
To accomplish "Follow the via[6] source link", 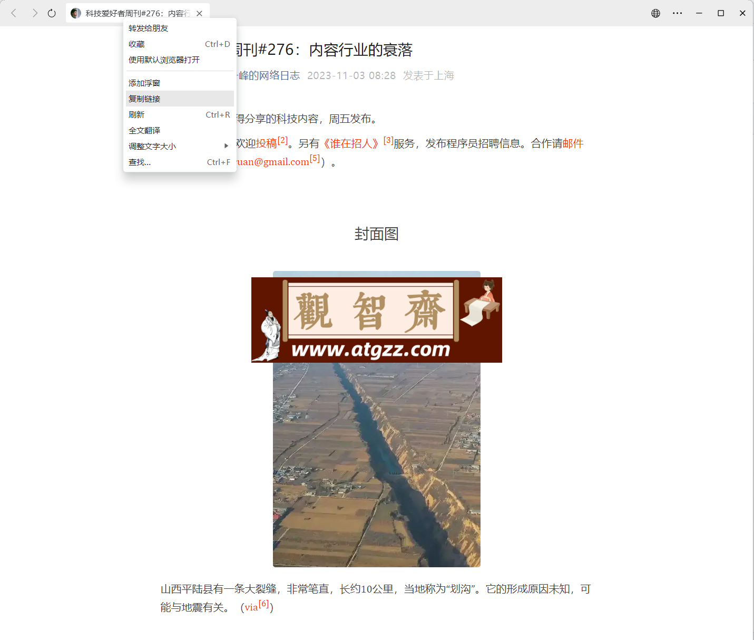I will coord(257,607).
